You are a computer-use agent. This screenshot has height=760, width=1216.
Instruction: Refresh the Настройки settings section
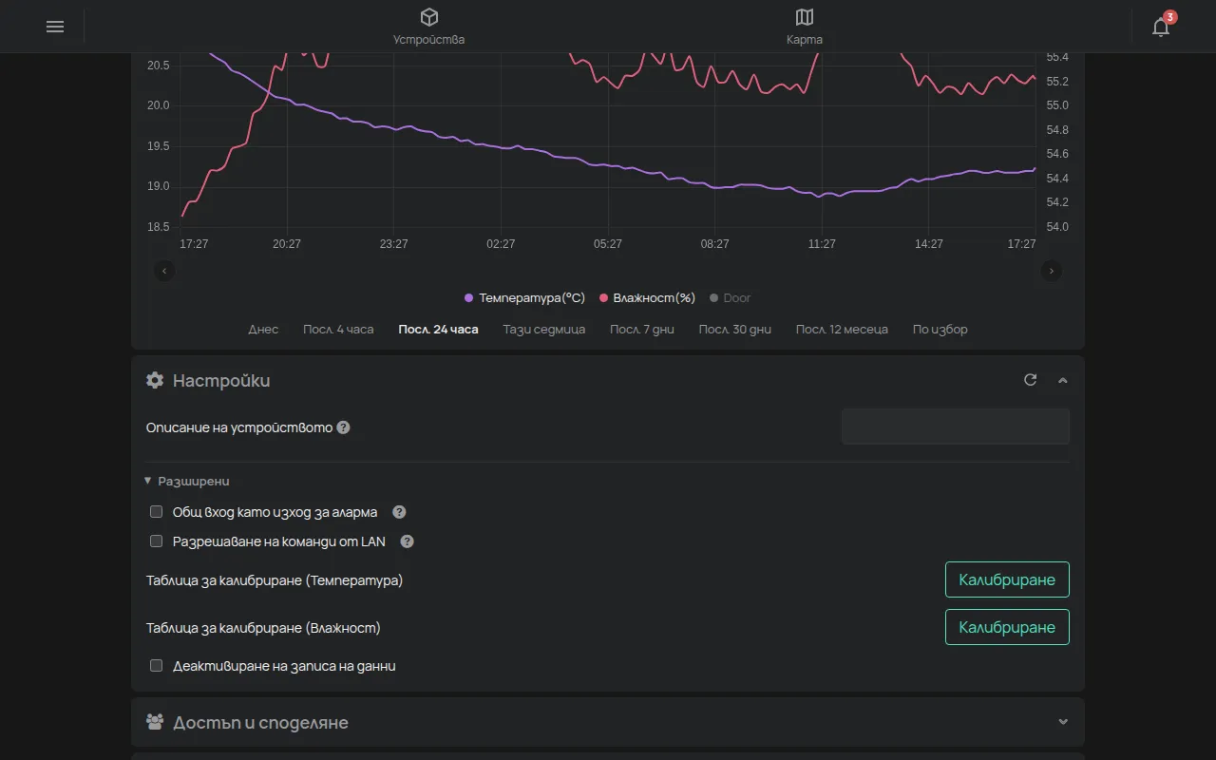pyautogui.click(x=1030, y=380)
